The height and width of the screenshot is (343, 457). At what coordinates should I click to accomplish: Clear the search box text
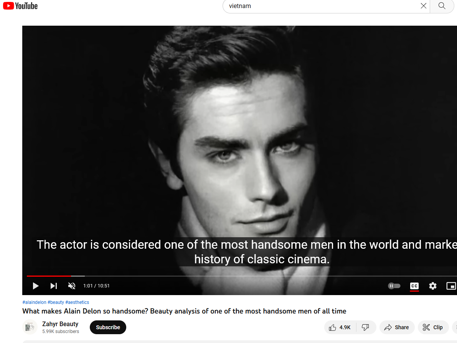[424, 6]
